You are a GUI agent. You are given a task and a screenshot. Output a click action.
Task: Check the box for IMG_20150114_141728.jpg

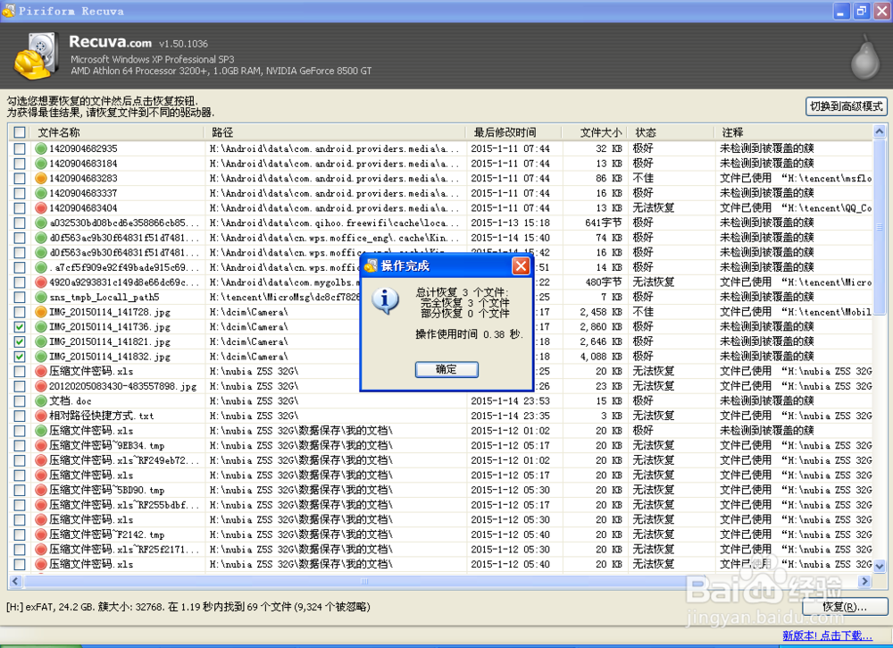[x=20, y=312]
